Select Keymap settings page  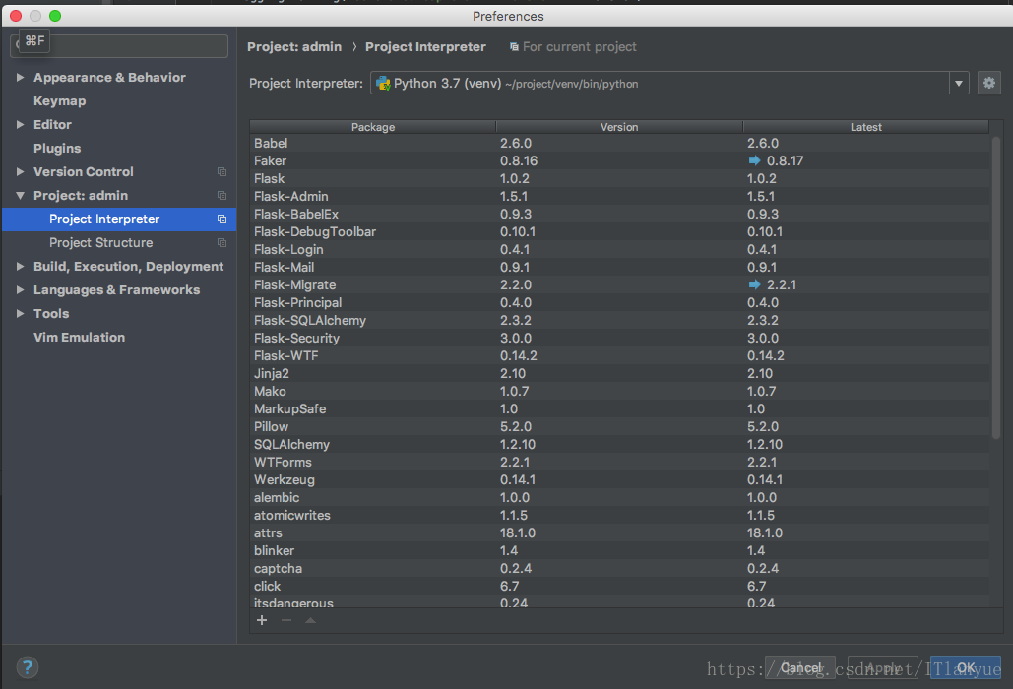pos(59,100)
